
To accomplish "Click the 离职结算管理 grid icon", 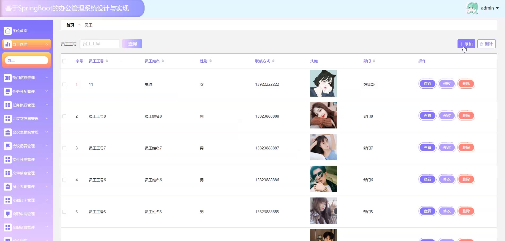I will (8, 227).
